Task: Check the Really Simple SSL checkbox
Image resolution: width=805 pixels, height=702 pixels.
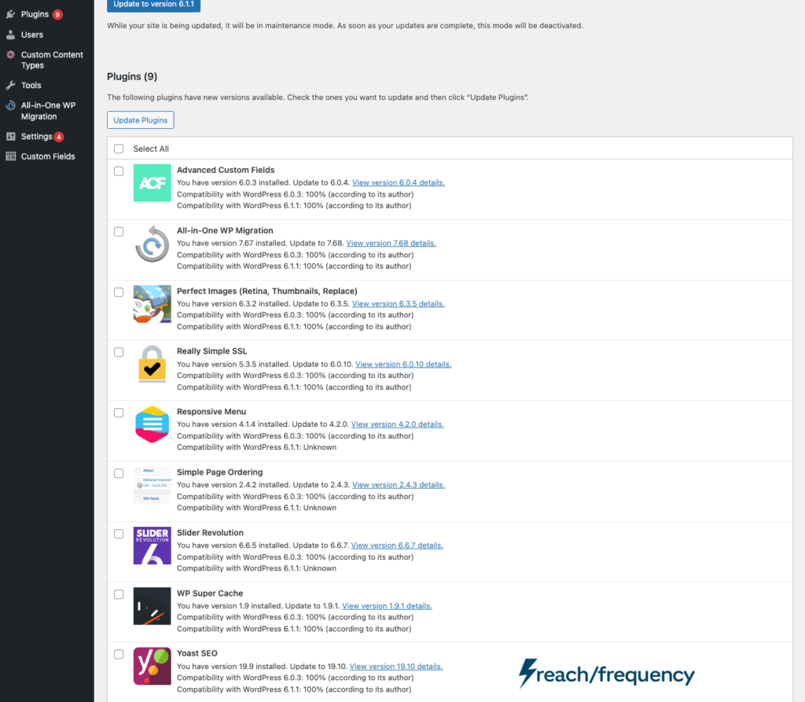Action: coord(119,352)
